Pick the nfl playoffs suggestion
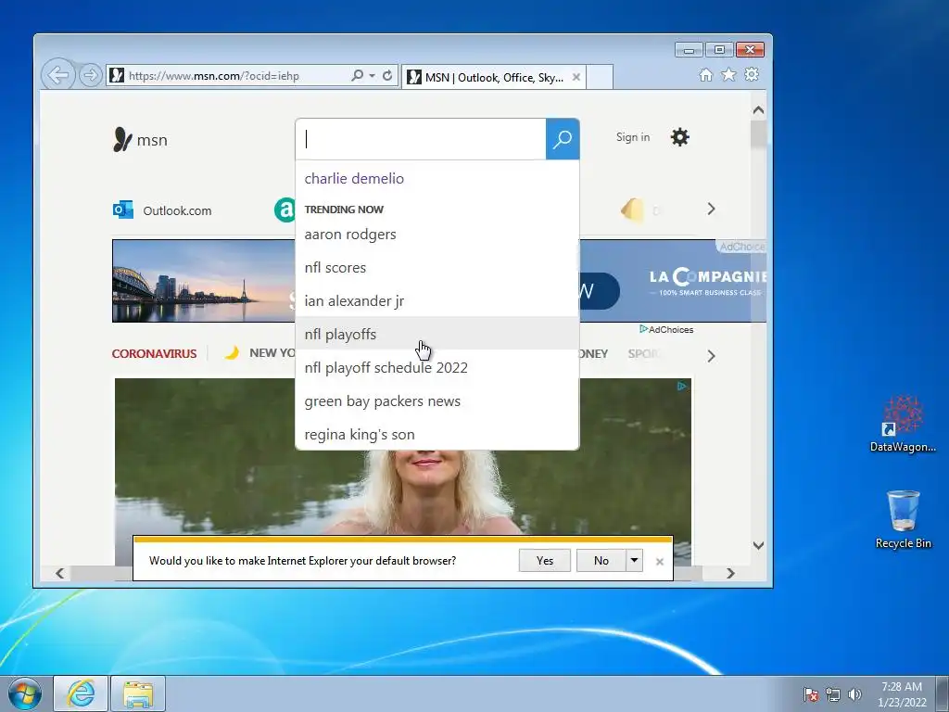This screenshot has height=712, width=949. (437, 334)
